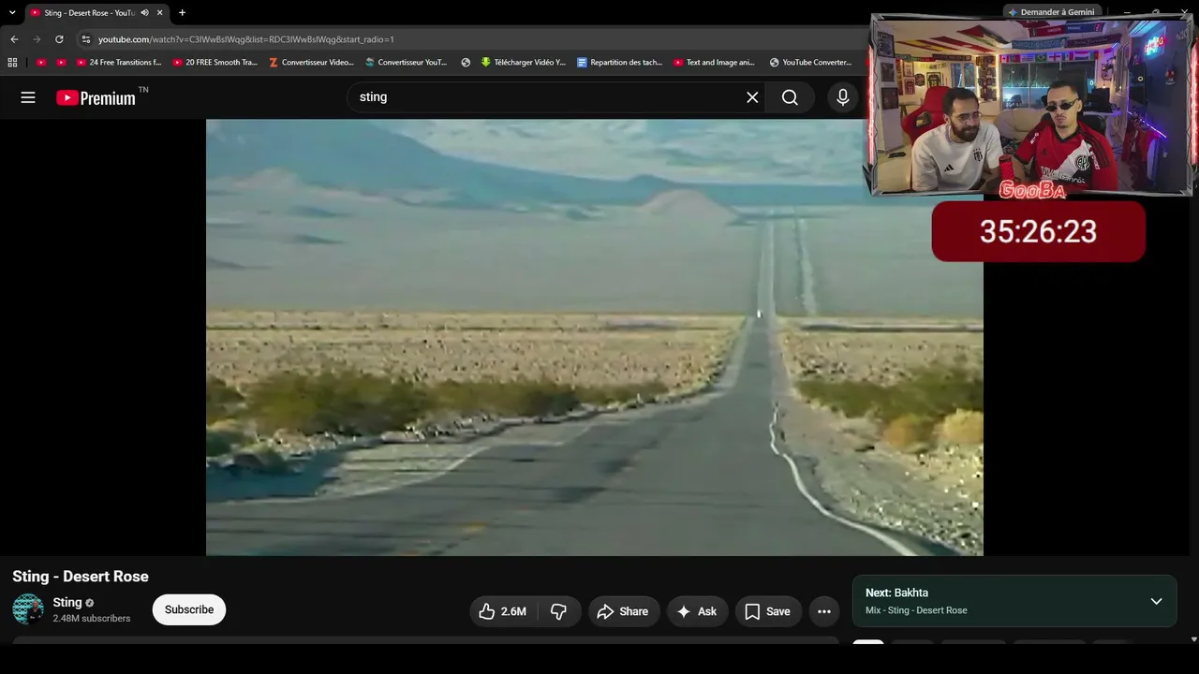Image resolution: width=1199 pixels, height=674 pixels.
Task: Click the 35:26:23 timer overlay
Action: pos(1038,231)
